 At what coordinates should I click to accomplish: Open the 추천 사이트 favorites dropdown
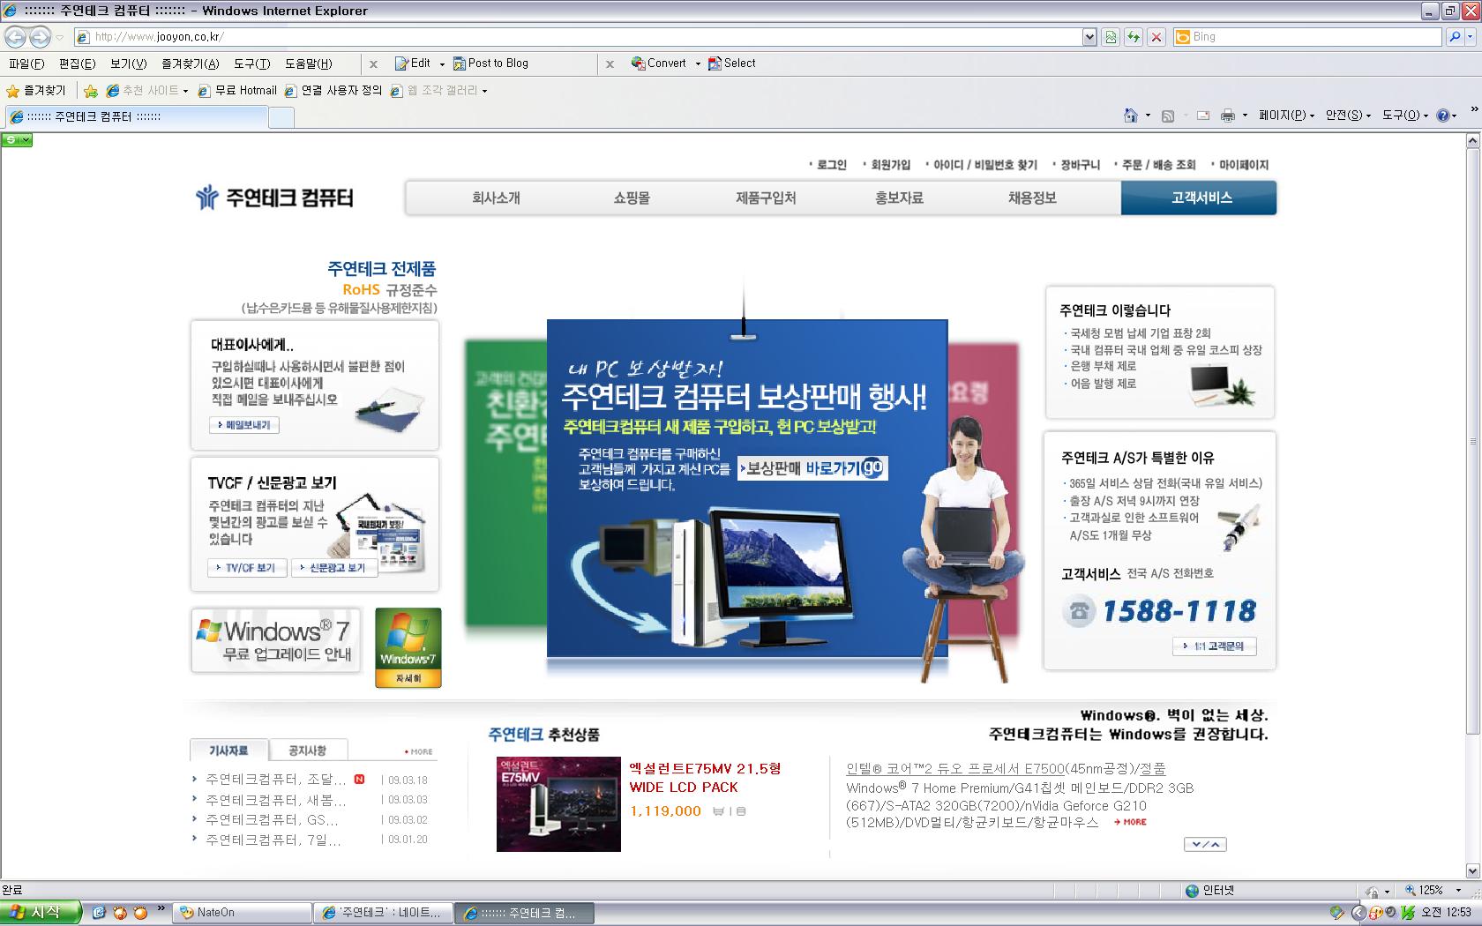click(x=147, y=91)
